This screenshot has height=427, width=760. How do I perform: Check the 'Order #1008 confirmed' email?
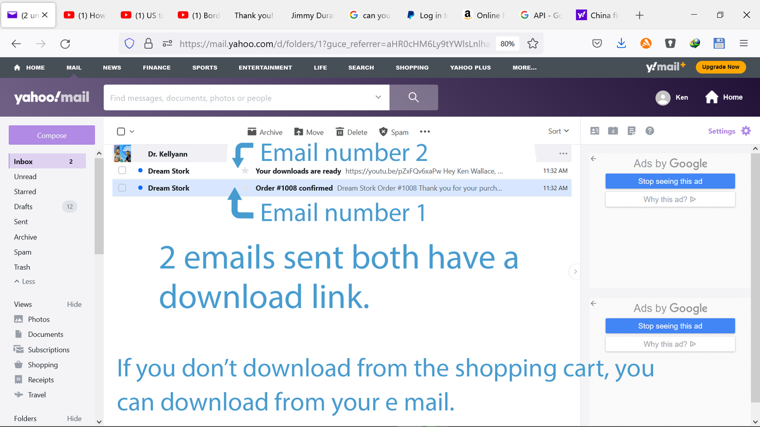tap(122, 188)
